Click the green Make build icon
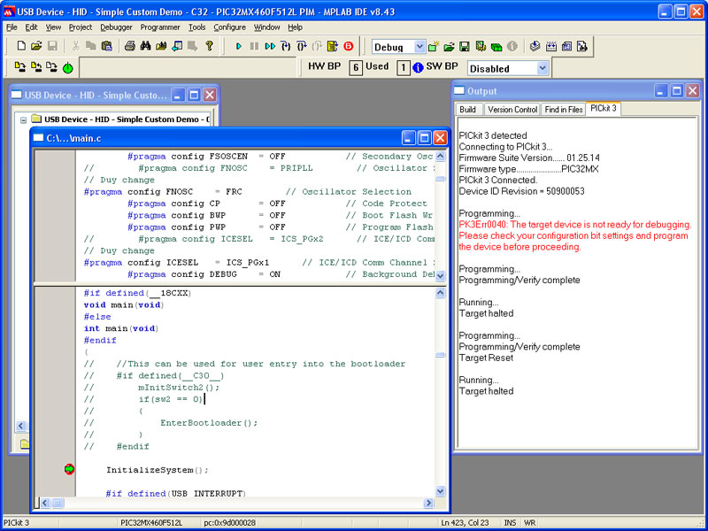The height and width of the screenshot is (531, 708). click(496, 47)
